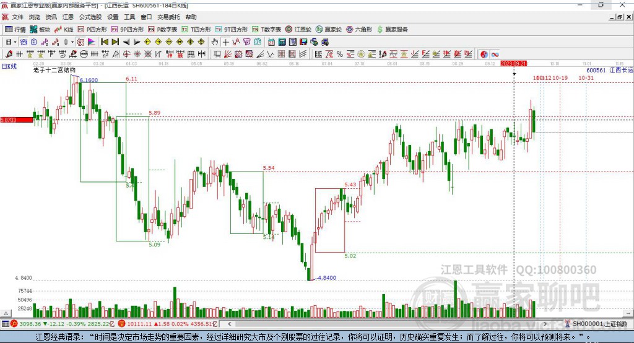The height and width of the screenshot is (343, 634).
Task: Open the 文件 menu
Action: 18,17
